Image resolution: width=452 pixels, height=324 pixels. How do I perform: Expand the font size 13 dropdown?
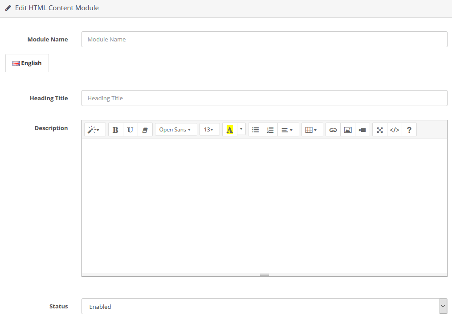[x=209, y=130]
